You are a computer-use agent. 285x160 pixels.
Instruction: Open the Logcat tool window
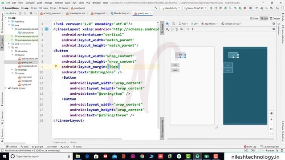point(37,147)
